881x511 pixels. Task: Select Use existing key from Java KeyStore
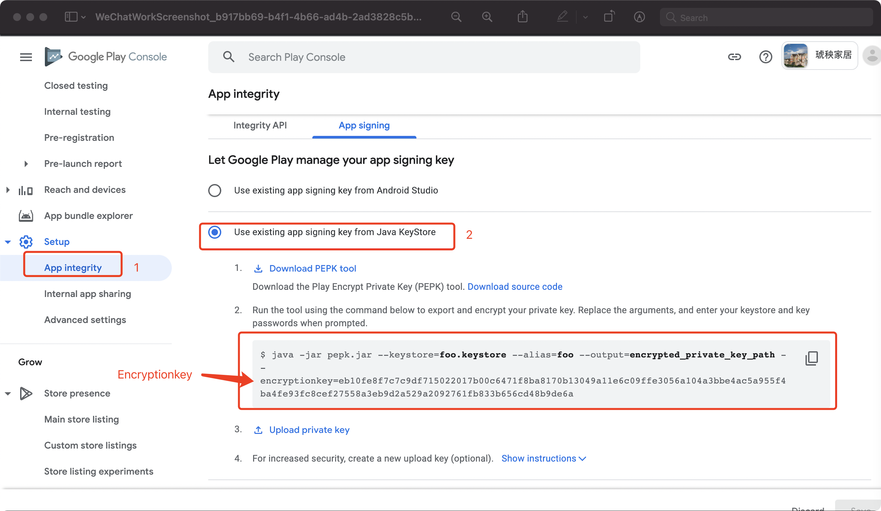215,232
